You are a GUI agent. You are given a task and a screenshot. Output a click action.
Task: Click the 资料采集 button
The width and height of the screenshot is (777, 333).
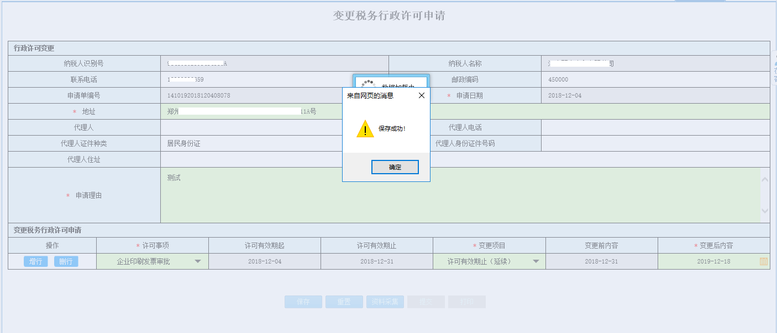[385, 302]
